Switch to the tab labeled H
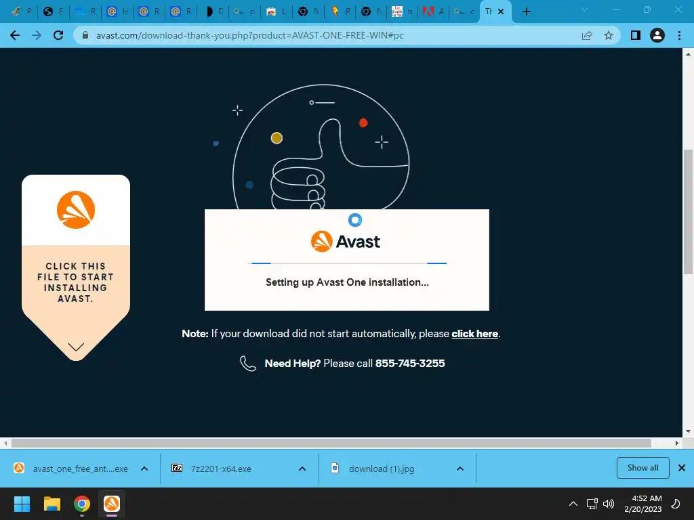The height and width of the screenshot is (520, 694). (x=117, y=12)
